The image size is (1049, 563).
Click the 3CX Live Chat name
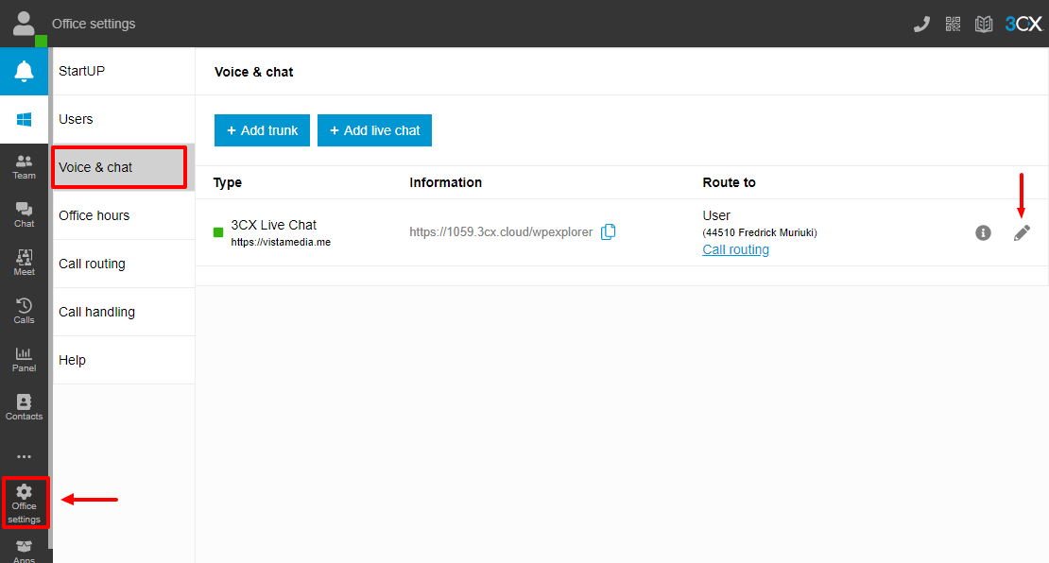click(274, 225)
